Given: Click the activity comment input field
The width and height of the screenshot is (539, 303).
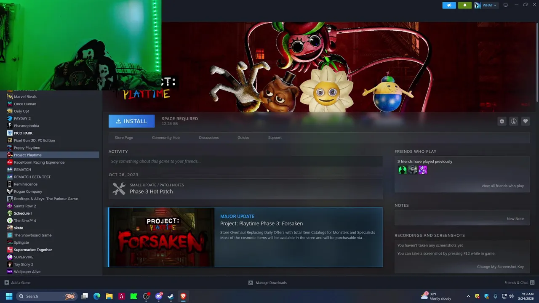Looking at the screenshot, I should coord(245,161).
